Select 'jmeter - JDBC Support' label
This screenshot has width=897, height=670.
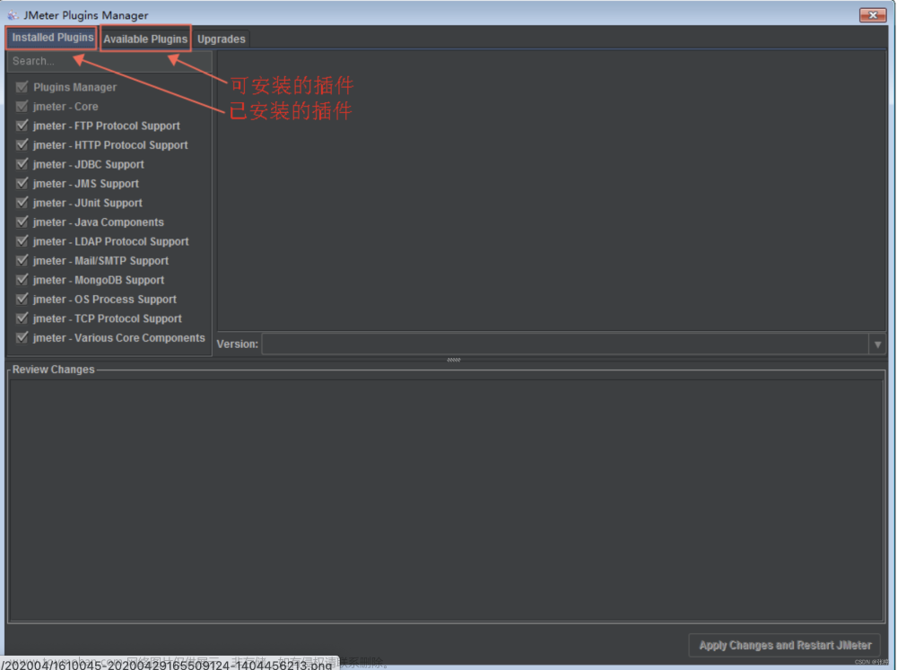click(x=89, y=165)
